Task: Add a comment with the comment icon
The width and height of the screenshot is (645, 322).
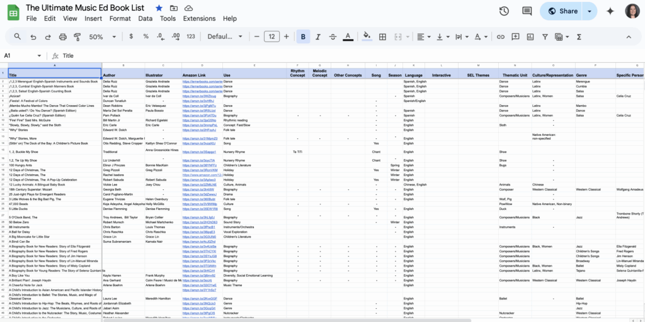Action: pyautogui.click(x=515, y=36)
